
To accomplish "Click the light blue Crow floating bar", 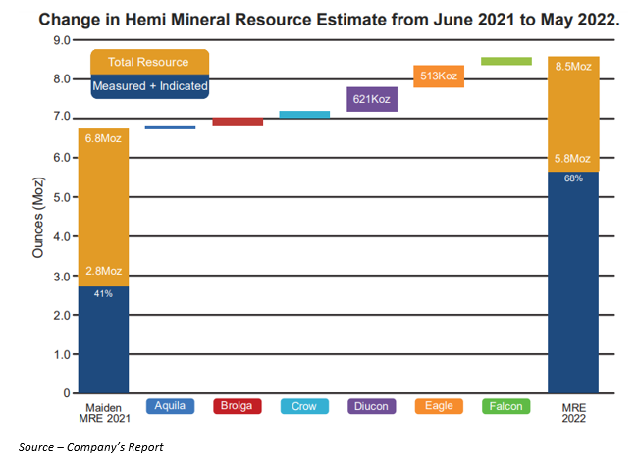I will tap(304, 115).
